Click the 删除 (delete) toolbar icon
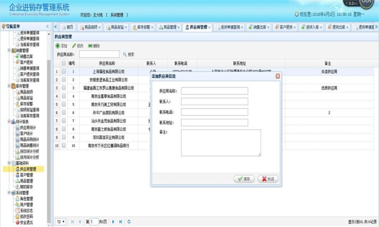Viewport: 379px width, 227px height. [90, 46]
